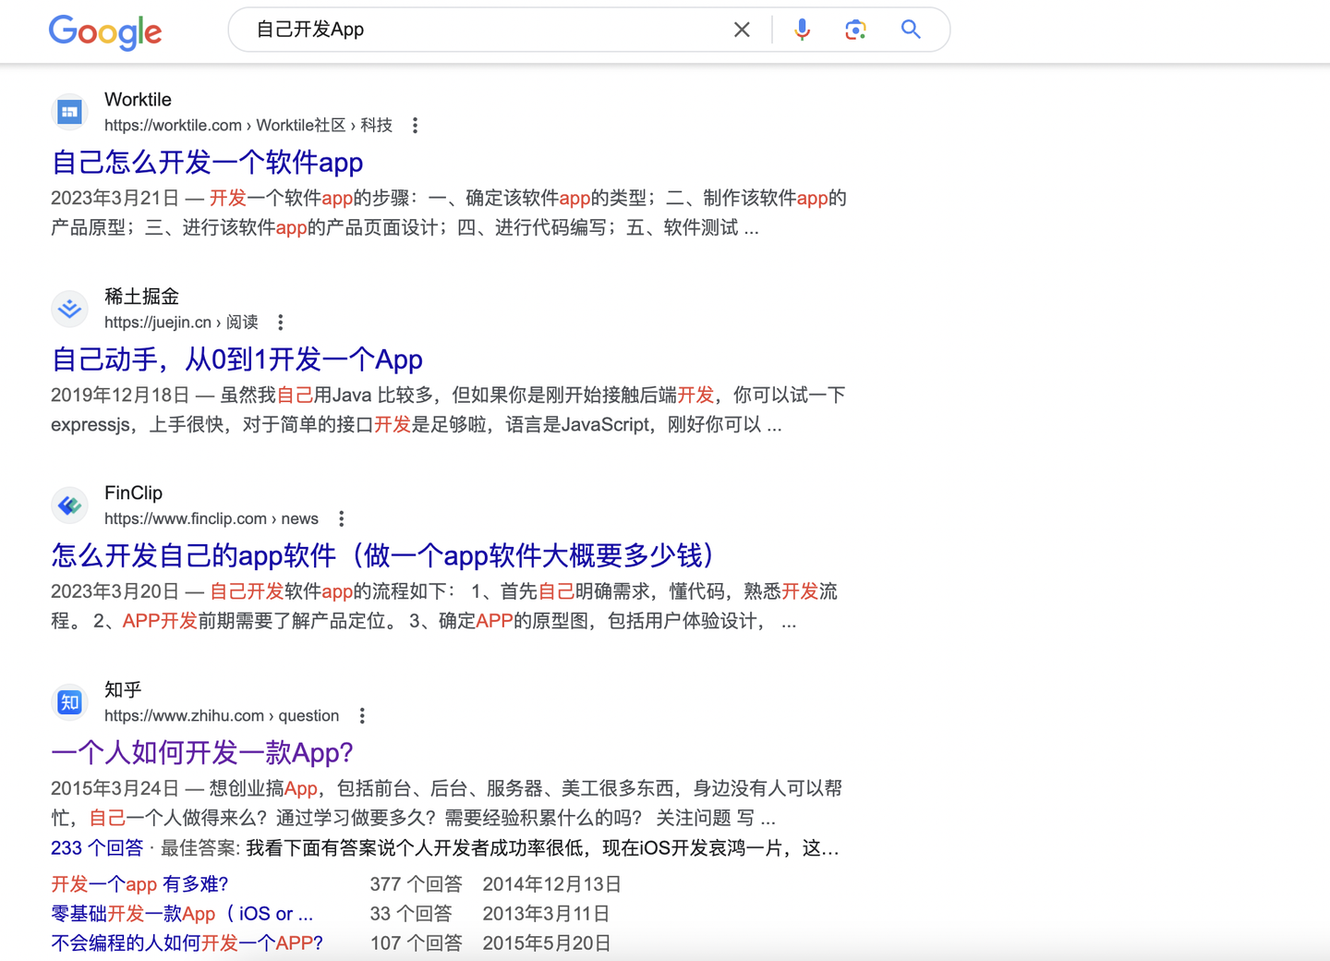Viewport: 1330px width, 961px height.
Task: Open result 自己怎么开发一个软件app
Action: tap(207, 163)
